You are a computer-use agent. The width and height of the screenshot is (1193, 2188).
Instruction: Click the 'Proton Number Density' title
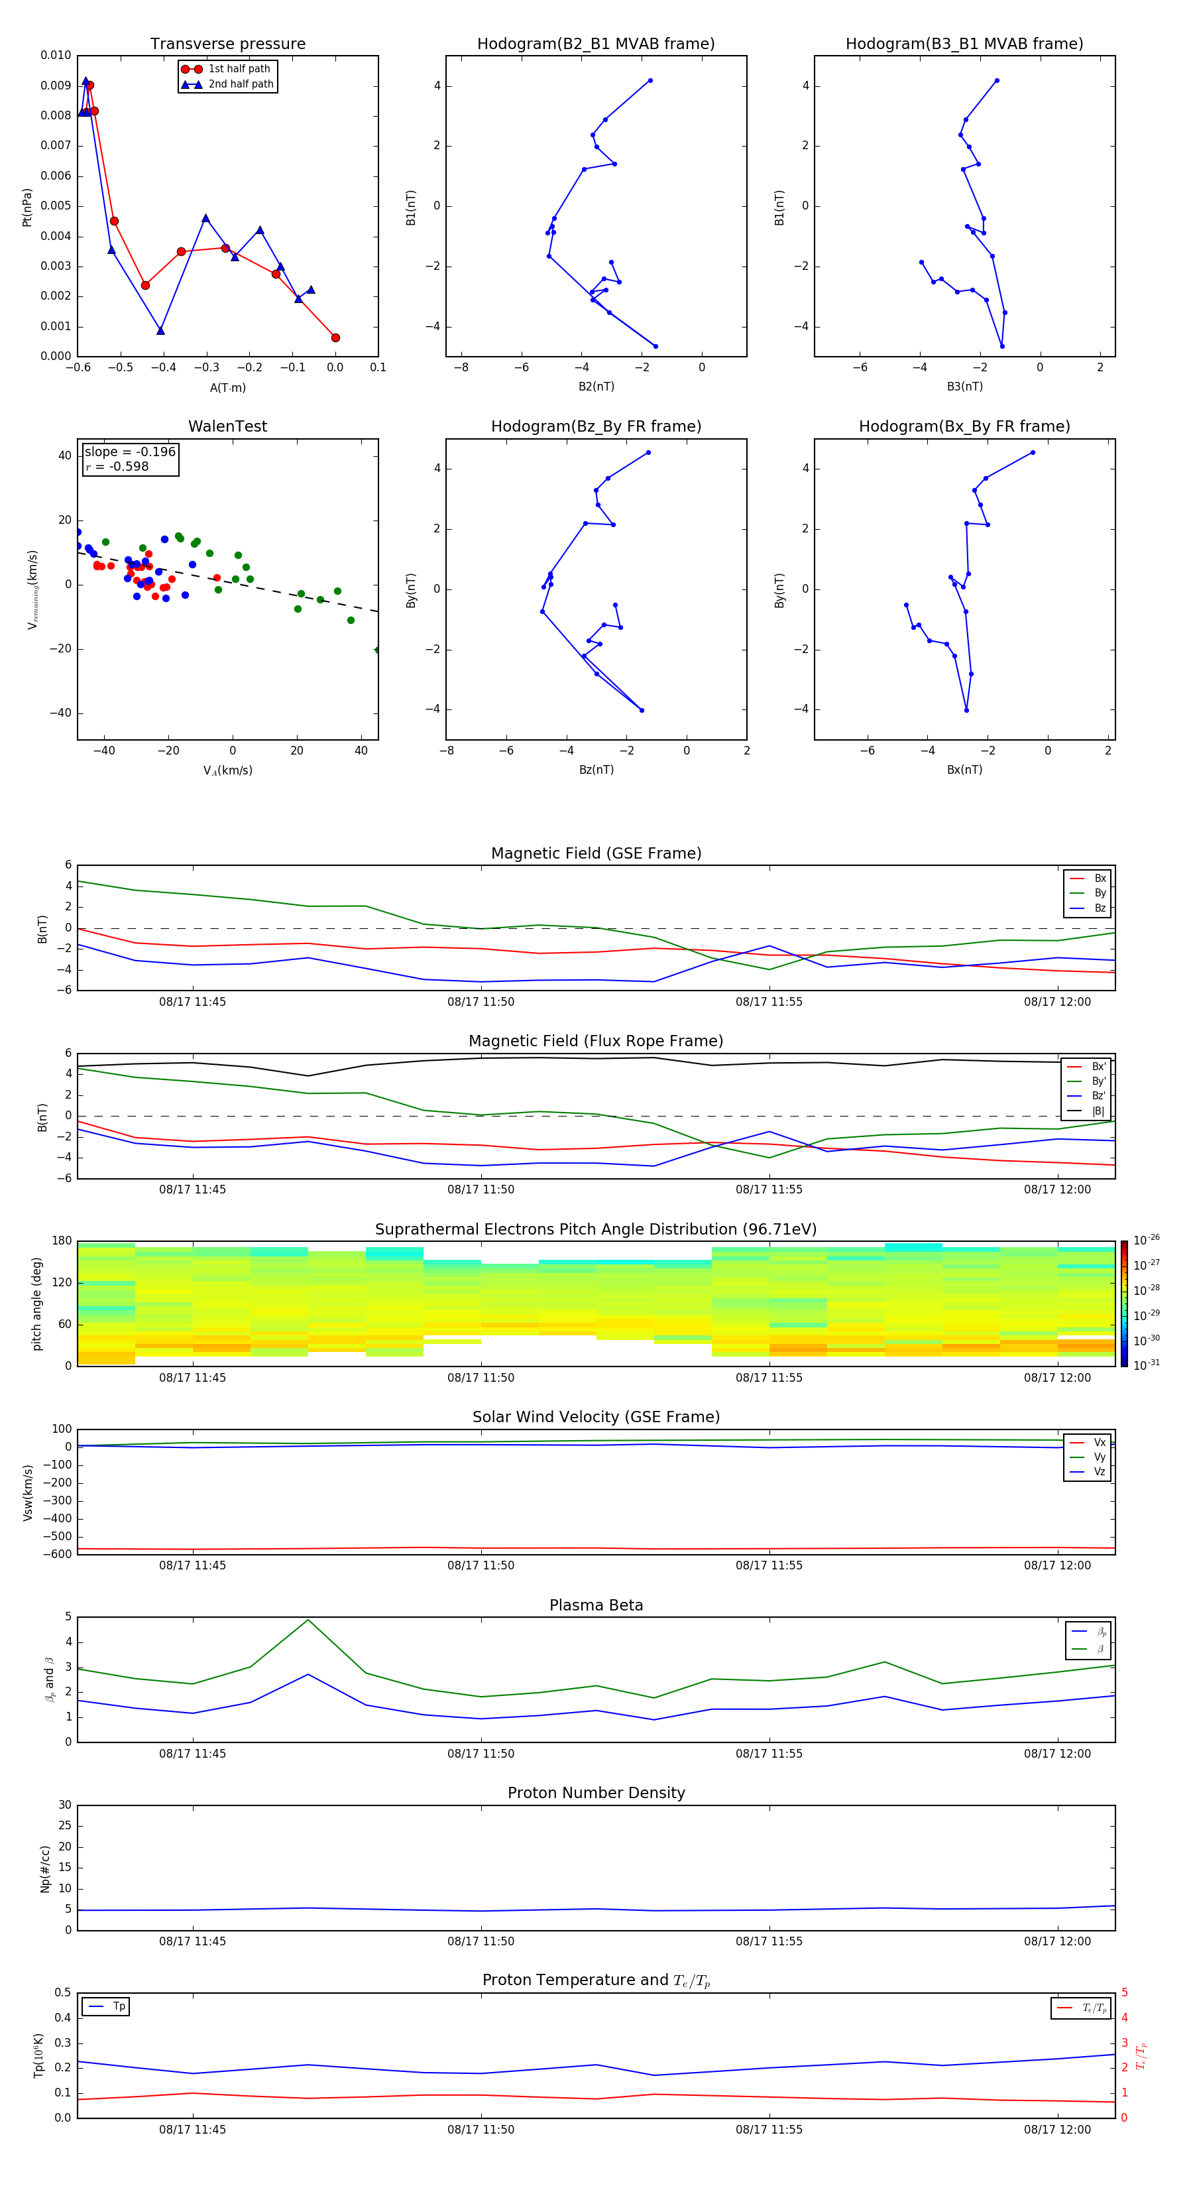[596, 1793]
